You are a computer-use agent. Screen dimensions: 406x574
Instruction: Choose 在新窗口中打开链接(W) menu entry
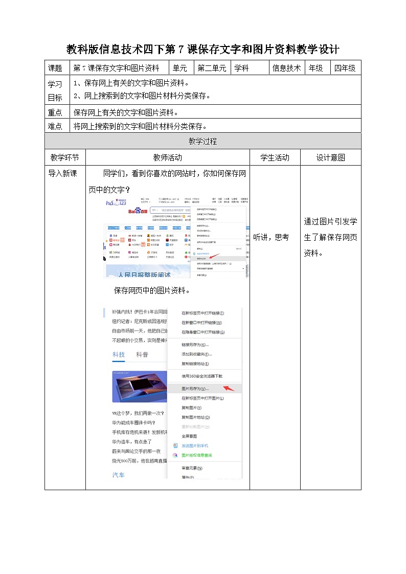click(x=201, y=323)
